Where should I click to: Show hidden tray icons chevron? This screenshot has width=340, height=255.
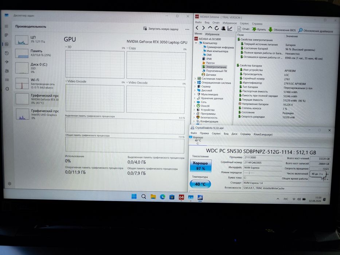click(x=278, y=199)
